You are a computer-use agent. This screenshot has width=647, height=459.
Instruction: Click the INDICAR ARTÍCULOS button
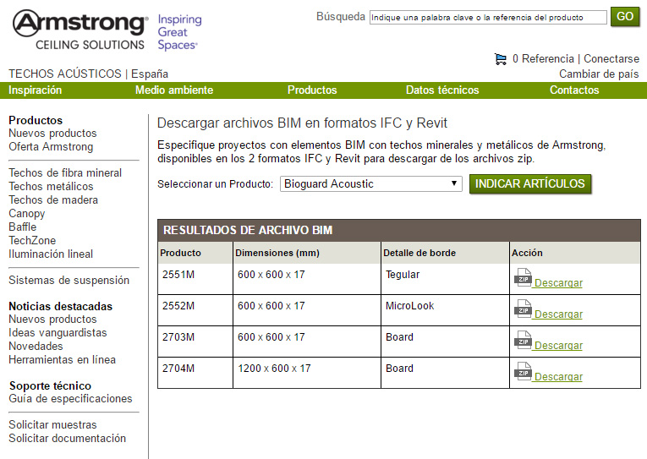pyautogui.click(x=530, y=183)
